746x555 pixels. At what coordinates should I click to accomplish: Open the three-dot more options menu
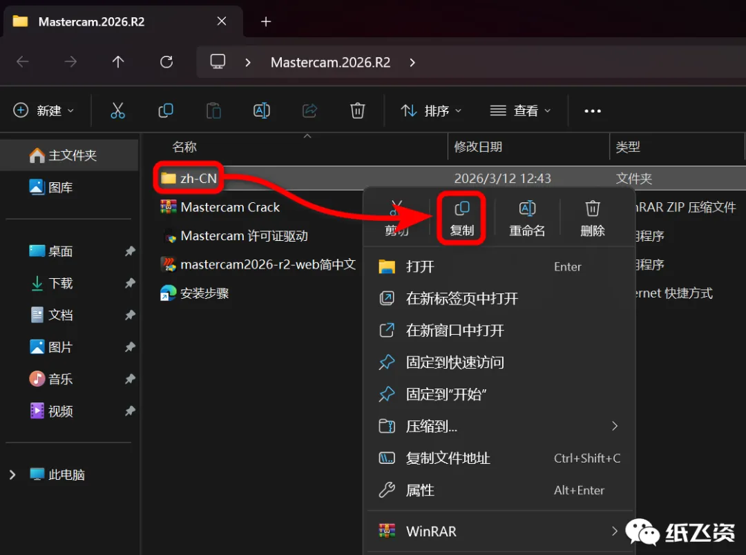(593, 111)
